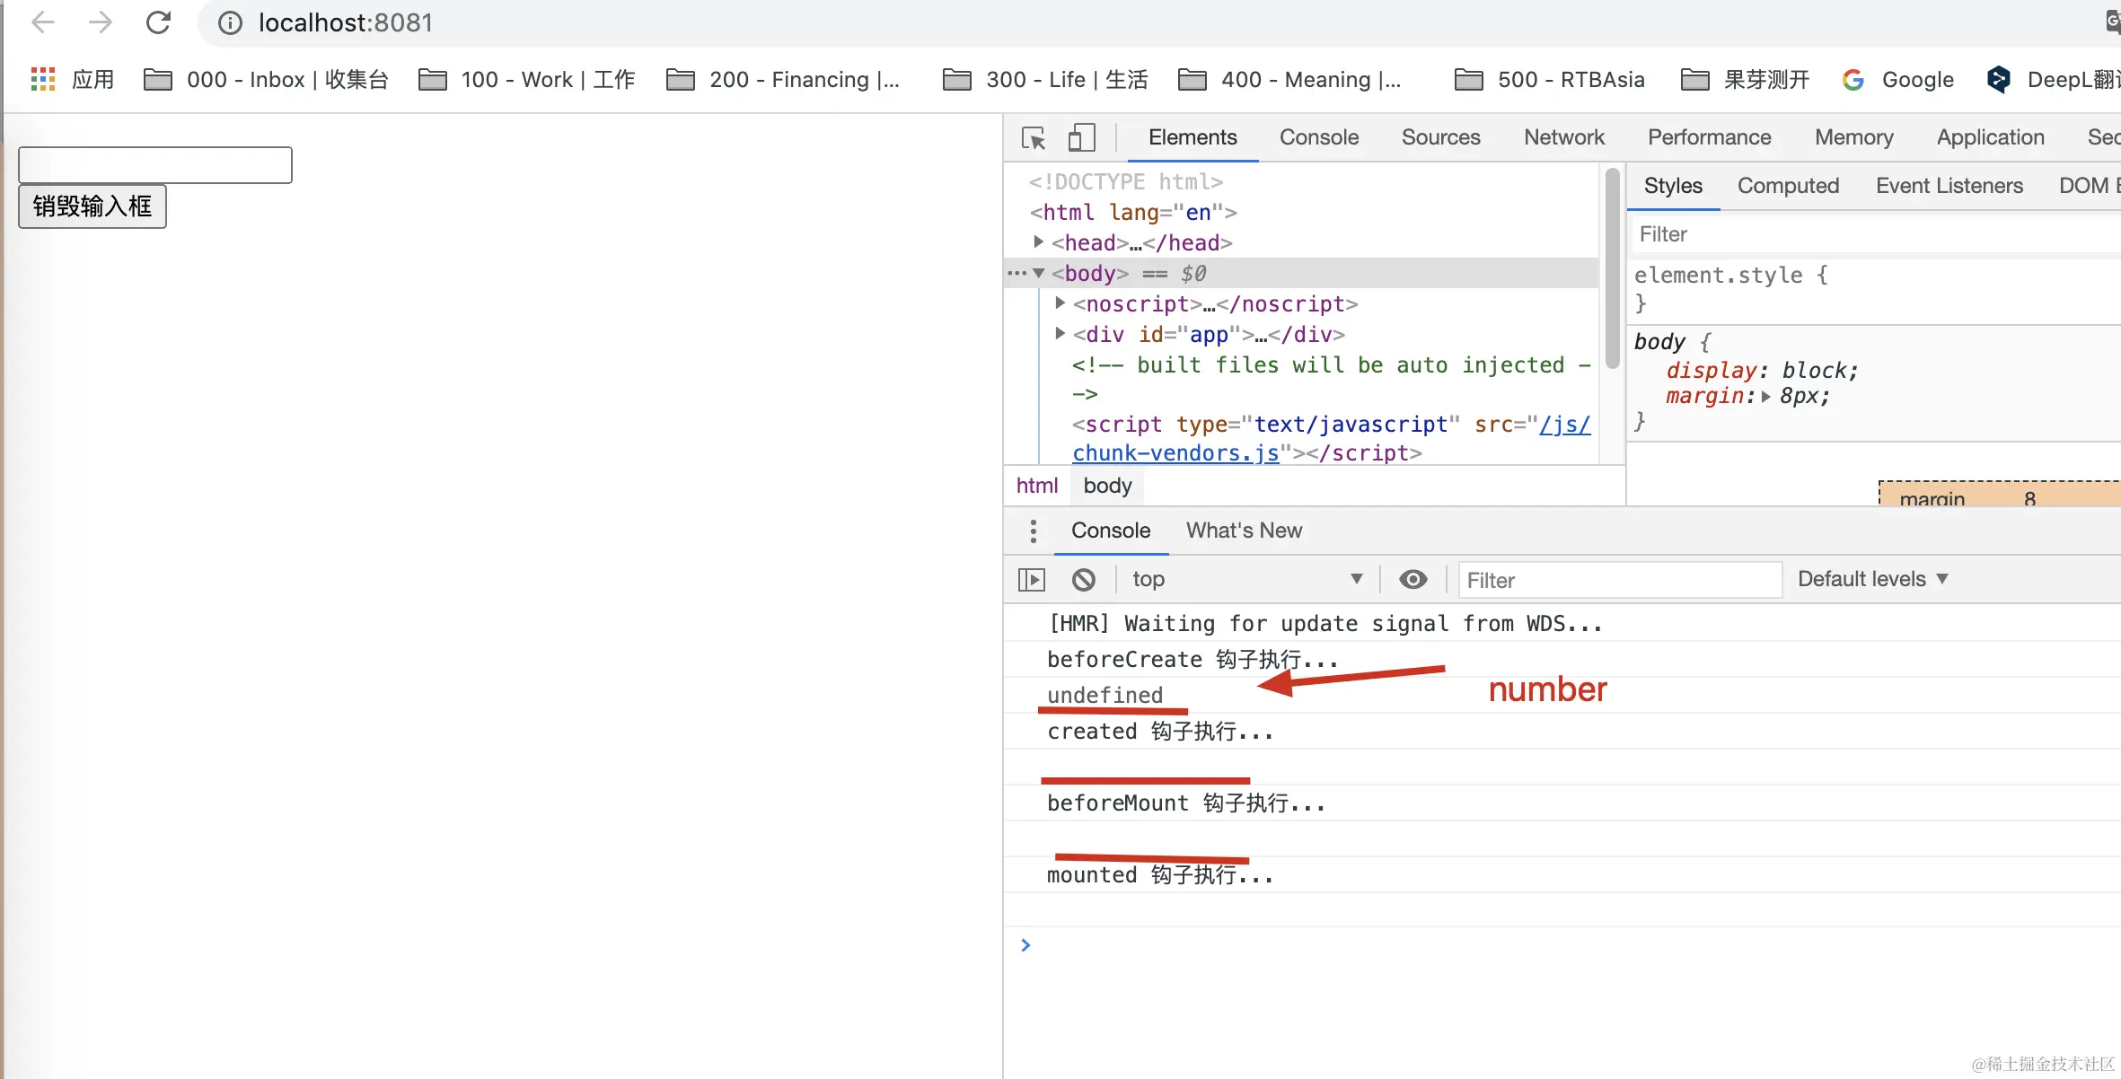
Task: Click the site information icon in address bar
Action: (x=231, y=22)
